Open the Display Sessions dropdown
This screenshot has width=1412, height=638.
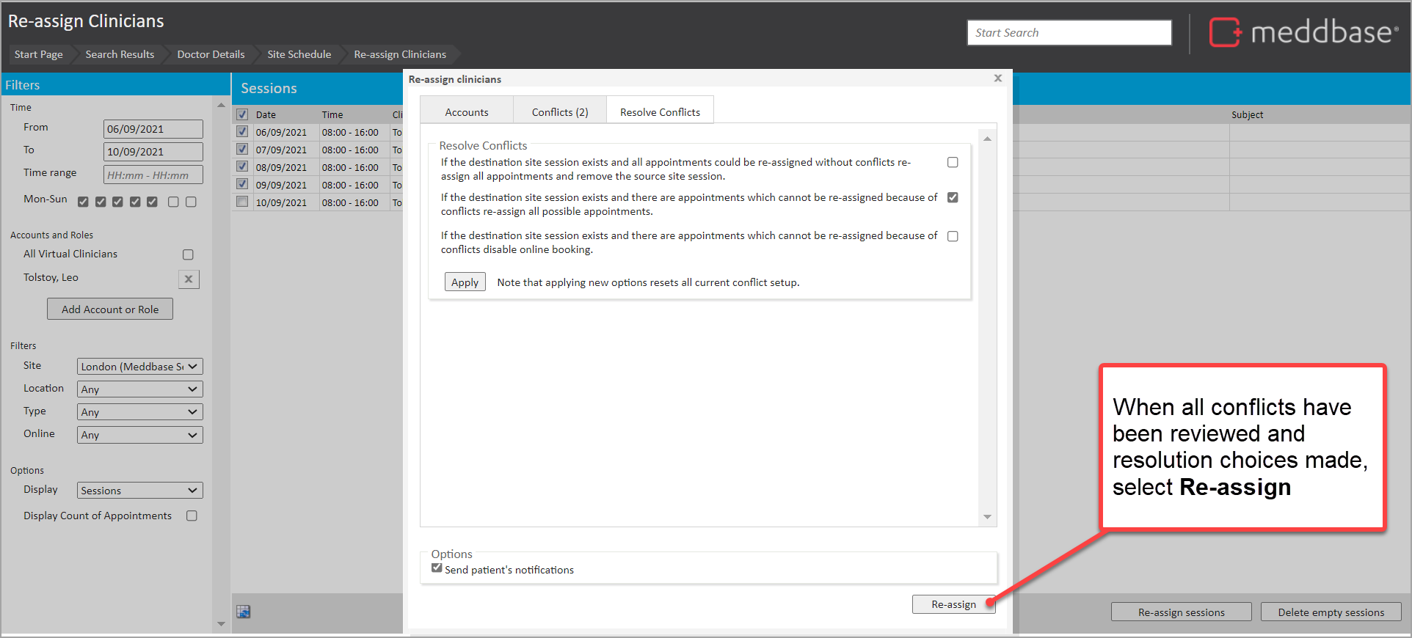(x=139, y=491)
